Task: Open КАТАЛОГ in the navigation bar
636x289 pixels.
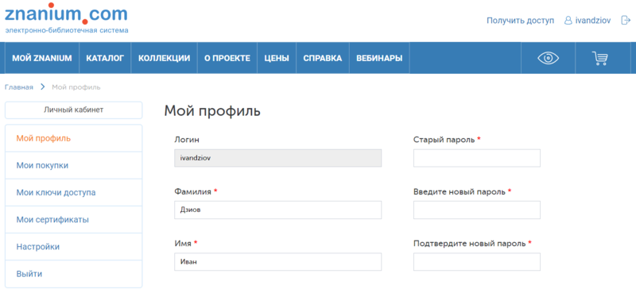Action: point(105,58)
